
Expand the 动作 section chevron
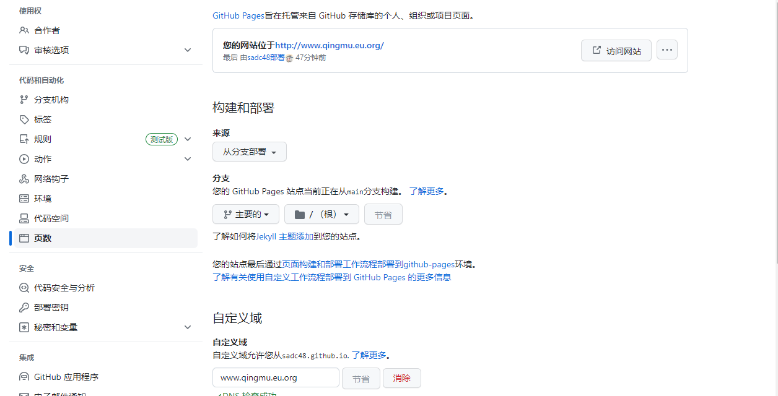188,159
